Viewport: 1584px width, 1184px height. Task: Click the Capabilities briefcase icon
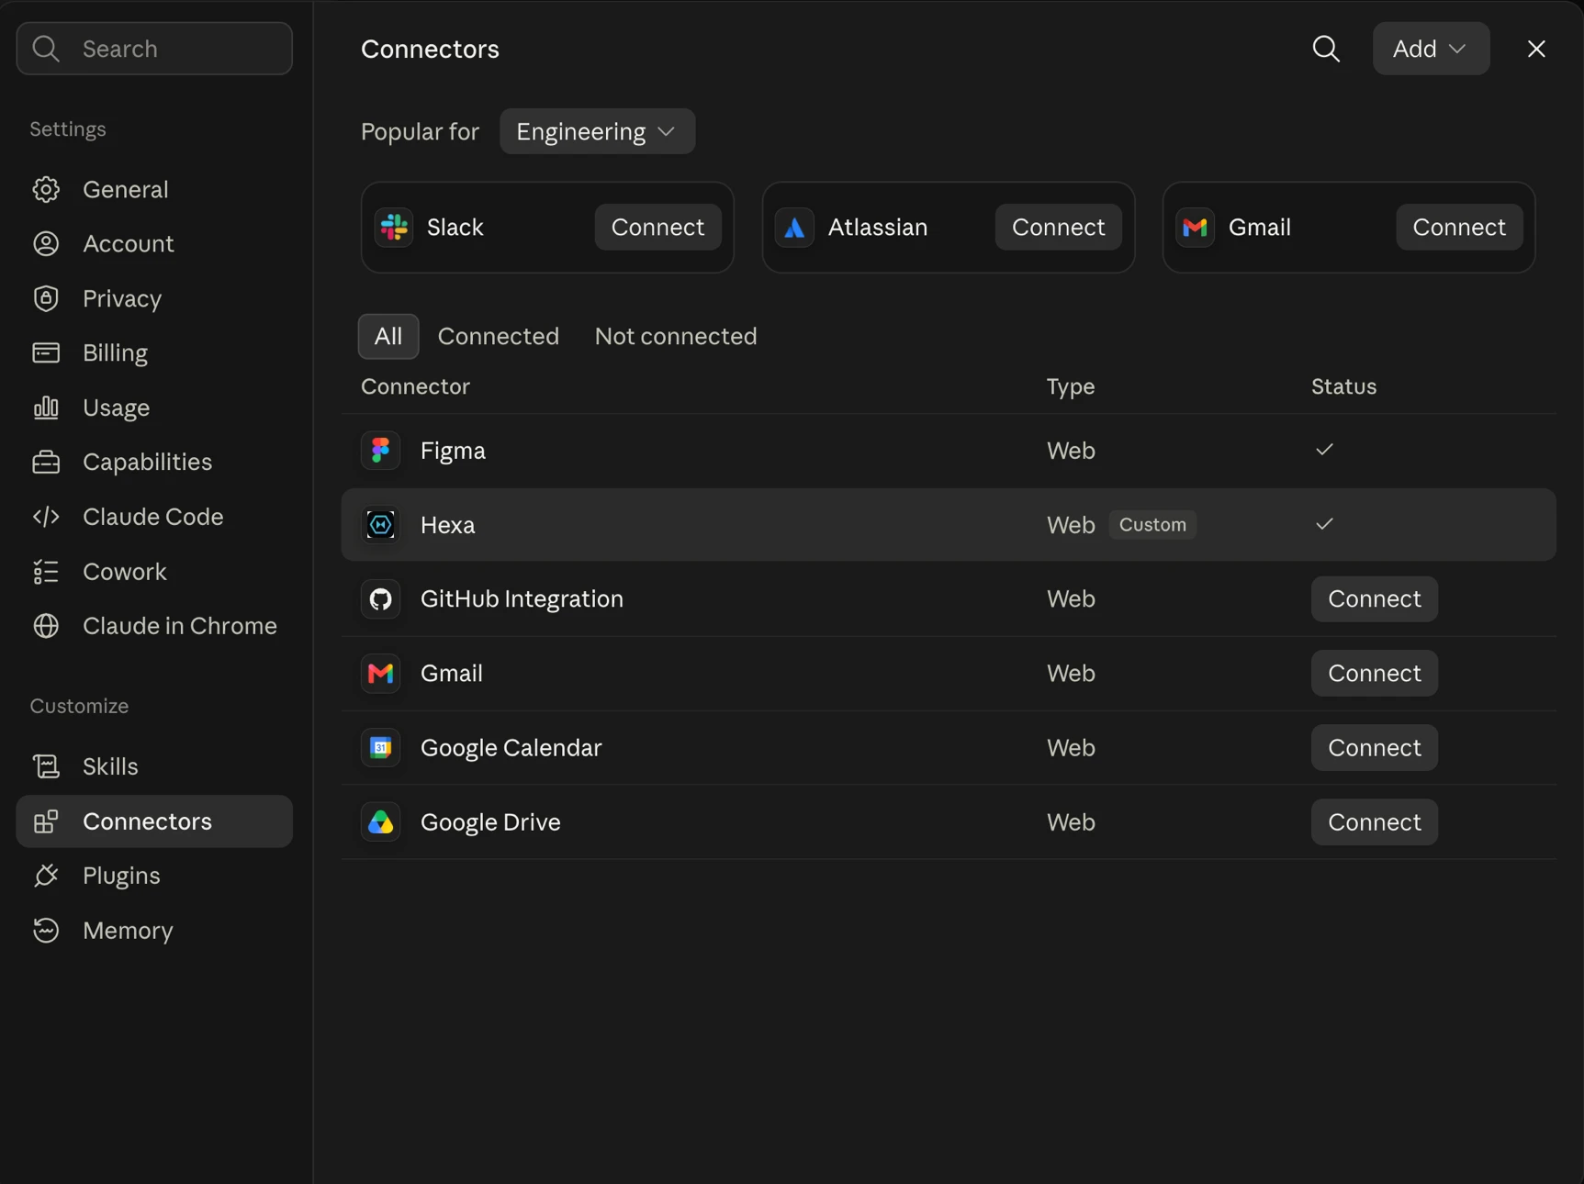pyautogui.click(x=46, y=462)
